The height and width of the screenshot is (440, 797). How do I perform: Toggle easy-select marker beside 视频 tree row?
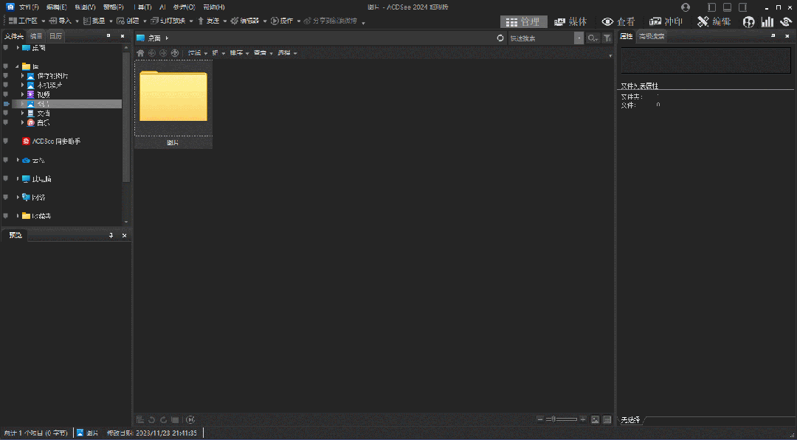click(x=6, y=94)
